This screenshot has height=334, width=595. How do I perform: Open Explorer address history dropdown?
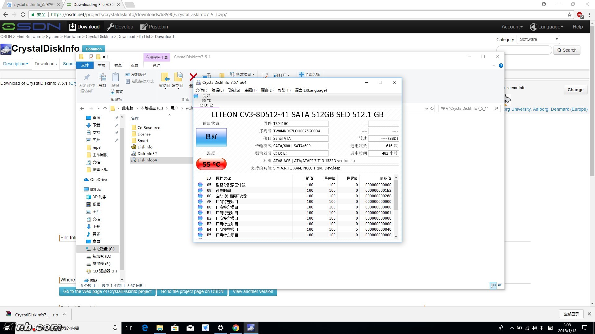pyautogui.click(x=426, y=109)
